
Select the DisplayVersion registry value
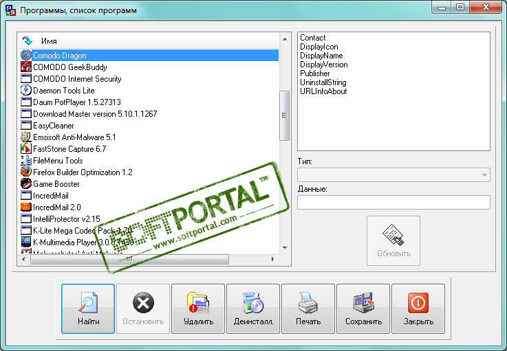(x=323, y=65)
